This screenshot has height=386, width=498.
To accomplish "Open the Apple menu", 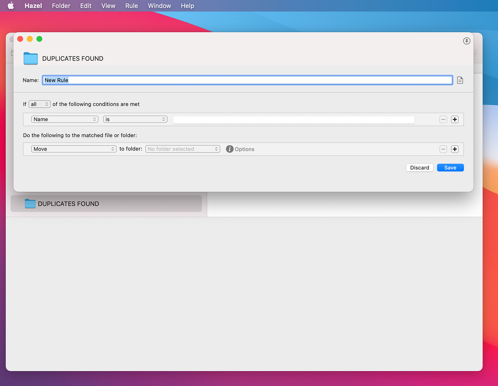I will pyautogui.click(x=11, y=6).
